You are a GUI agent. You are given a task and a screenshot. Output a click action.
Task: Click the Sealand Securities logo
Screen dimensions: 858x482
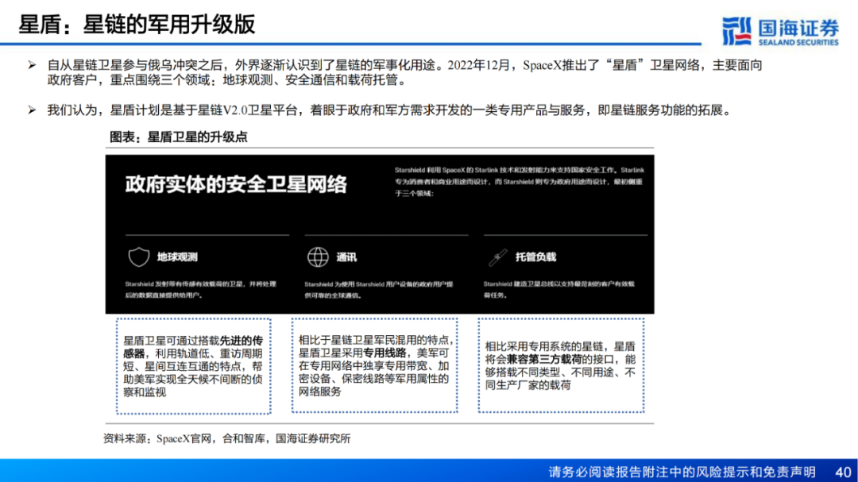780,31
